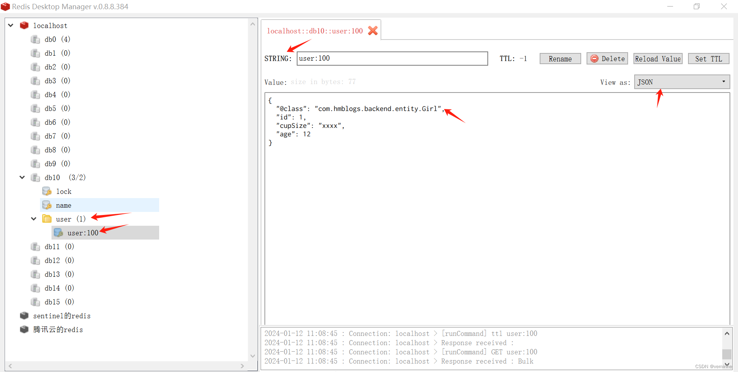Click the db14 database icon
This screenshot has height=372, width=738.
coord(35,288)
